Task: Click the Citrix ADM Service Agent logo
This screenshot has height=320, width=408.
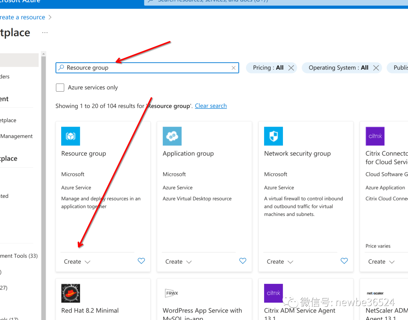Action: [x=274, y=293]
